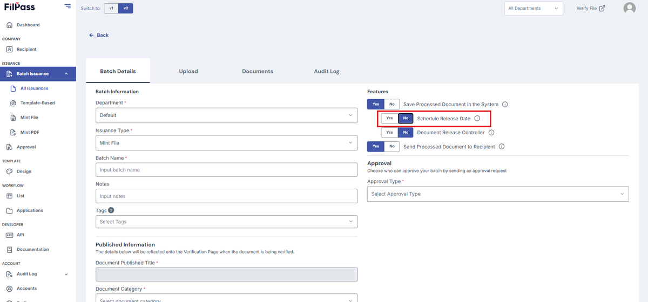
Task: Click the API icon
Action: coord(9,235)
